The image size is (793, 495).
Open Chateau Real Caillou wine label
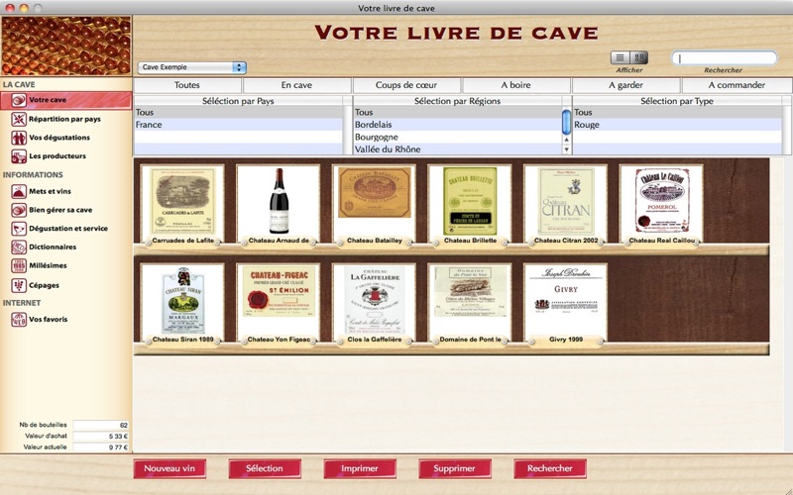click(x=661, y=202)
